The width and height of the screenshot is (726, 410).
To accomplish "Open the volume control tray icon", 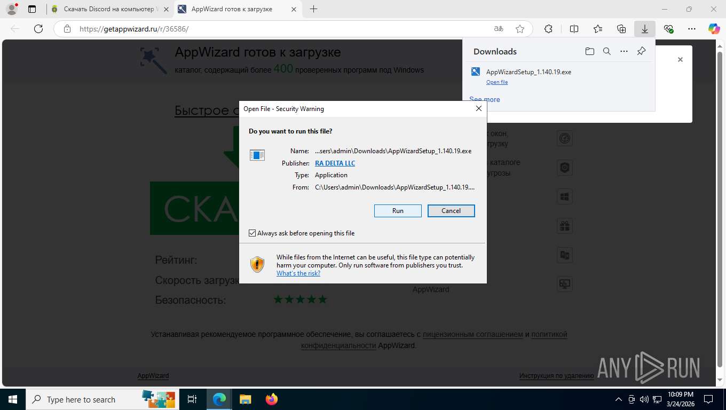I will coord(644,399).
